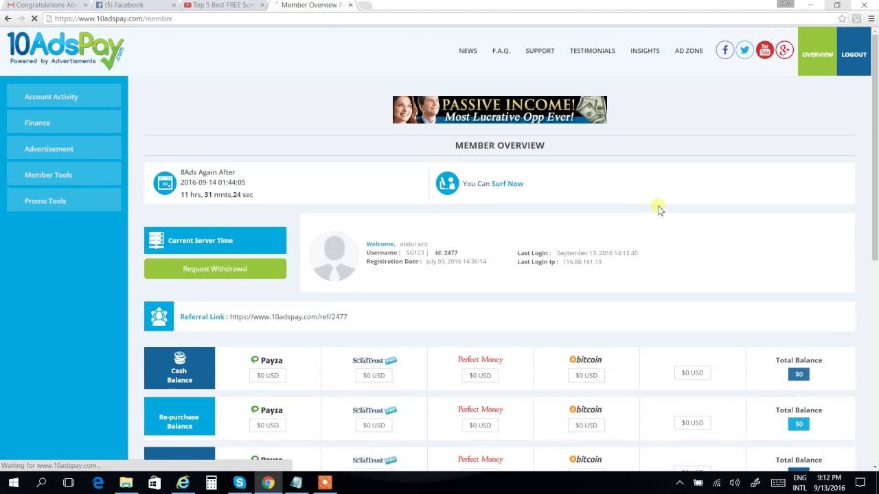Click the coins icon in Cash Balance tile

tap(180, 358)
